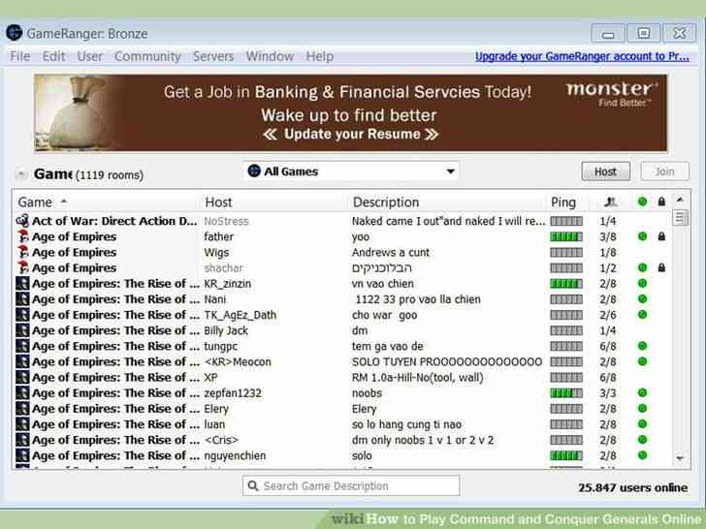Click the game list scrollbar thumb
706x529 pixels.
pyautogui.click(x=680, y=218)
